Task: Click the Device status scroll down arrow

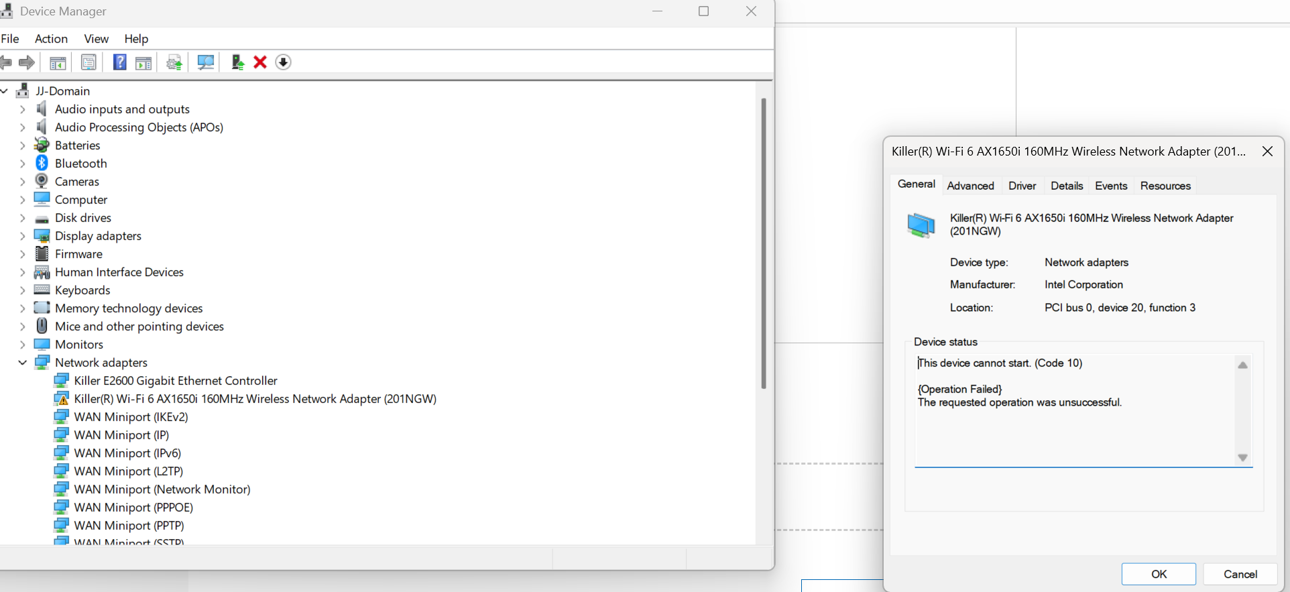Action: pyautogui.click(x=1242, y=457)
